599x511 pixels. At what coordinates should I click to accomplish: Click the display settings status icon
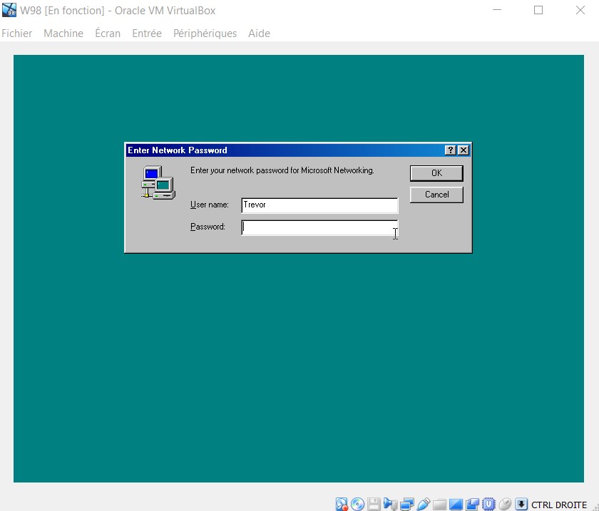tap(456, 505)
